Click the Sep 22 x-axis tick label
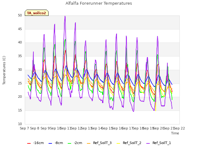 tap(179, 128)
